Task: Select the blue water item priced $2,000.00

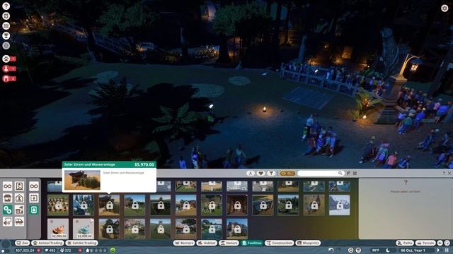Action: click(x=84, y=229)
